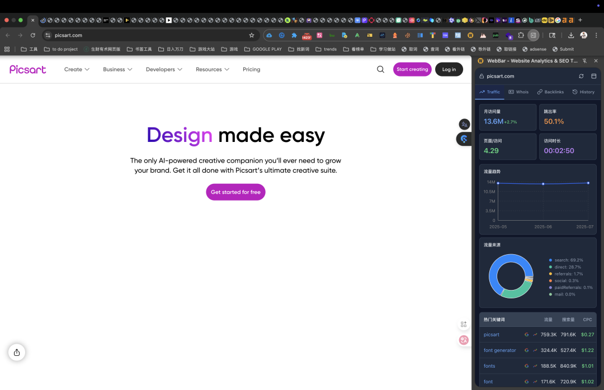604x390 pixels.
Task: Open the 工具 bookmarks folder
Action: pos(29,49)
